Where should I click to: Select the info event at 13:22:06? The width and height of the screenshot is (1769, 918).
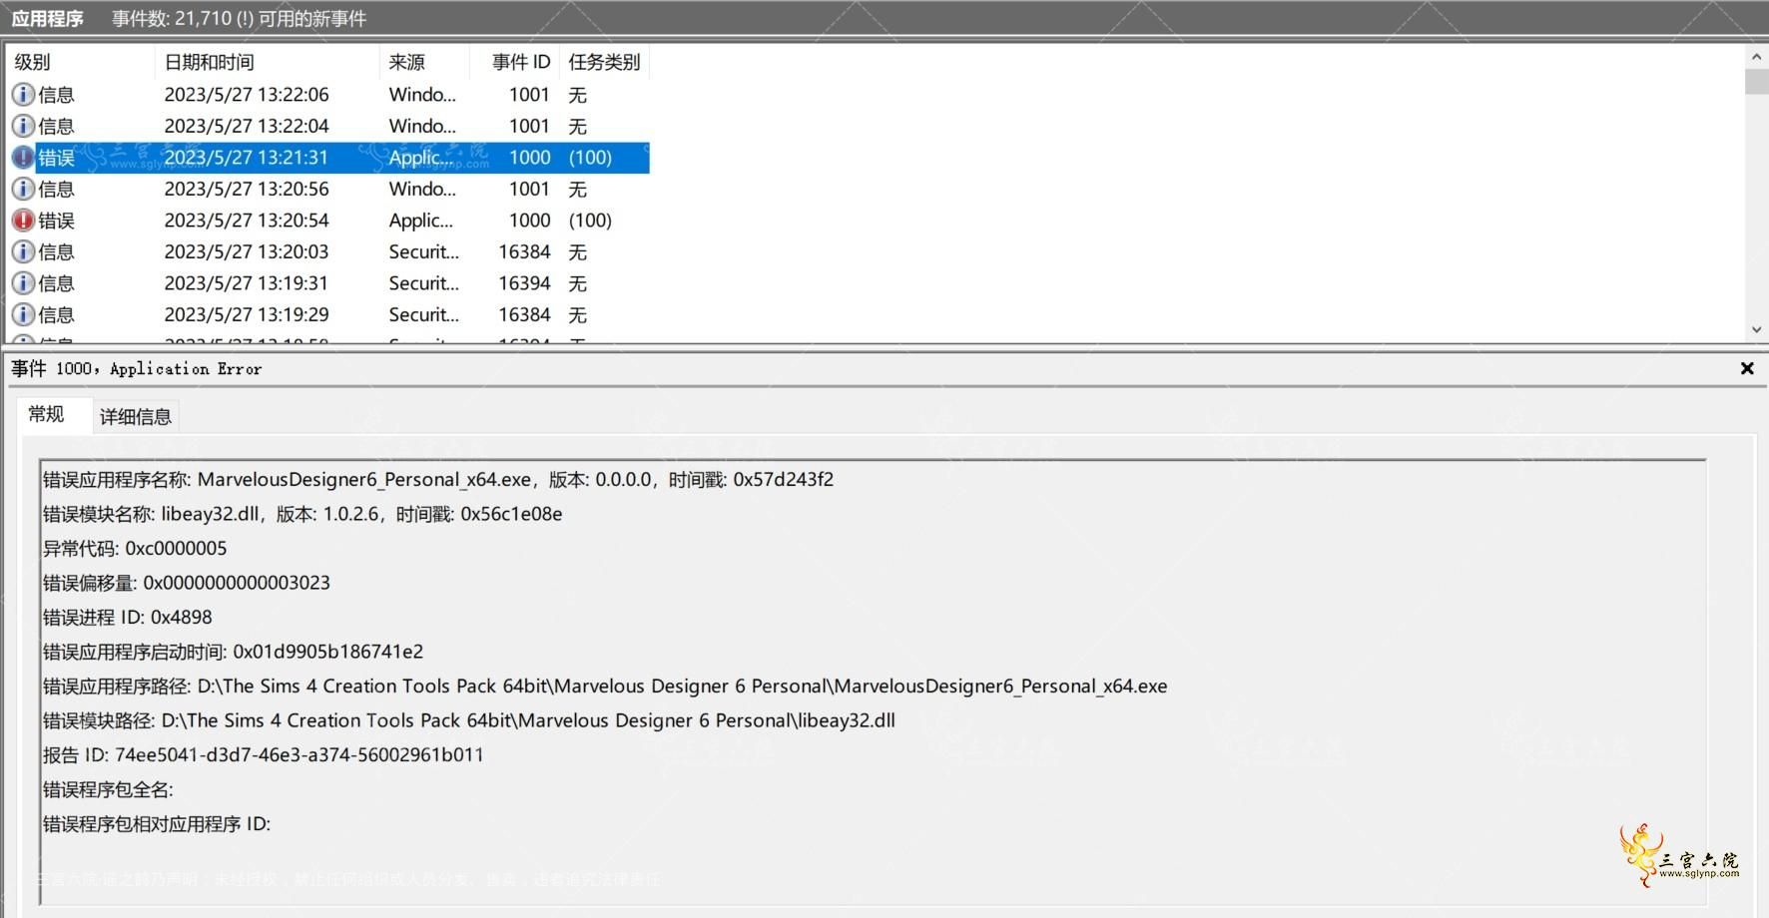click(x=329, y=95)
